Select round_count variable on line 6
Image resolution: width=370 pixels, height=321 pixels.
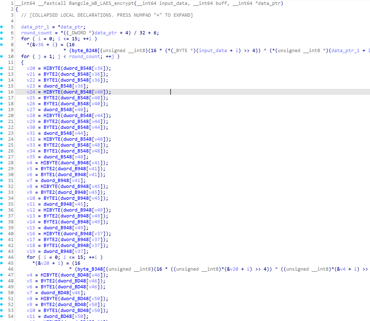tap(36, 33)
